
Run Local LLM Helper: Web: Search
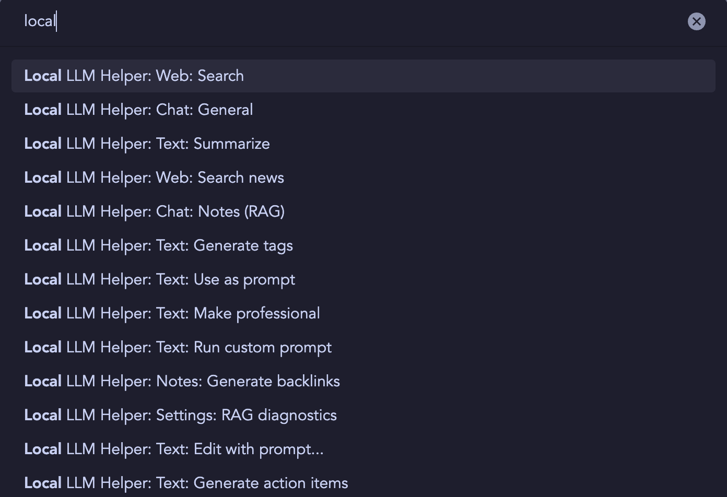click(134, 76)
